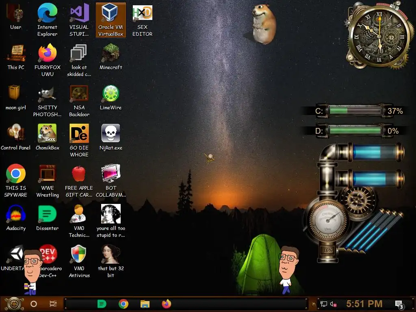Open the Control Panel icon

point(16,137)
